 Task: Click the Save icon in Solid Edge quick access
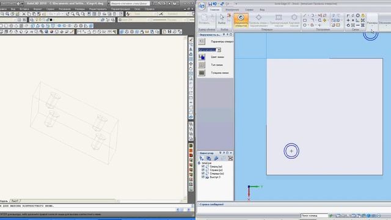[210, 4]
